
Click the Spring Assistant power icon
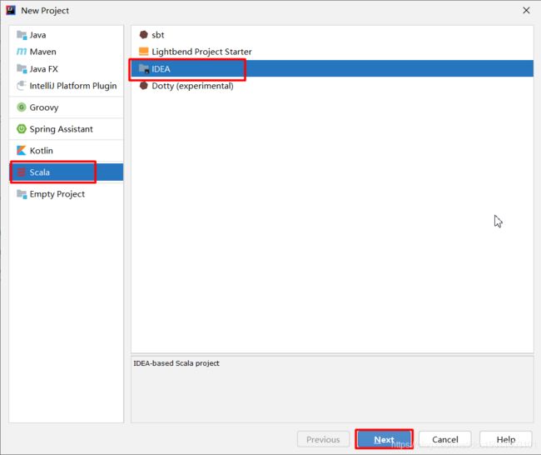[22, 129]
